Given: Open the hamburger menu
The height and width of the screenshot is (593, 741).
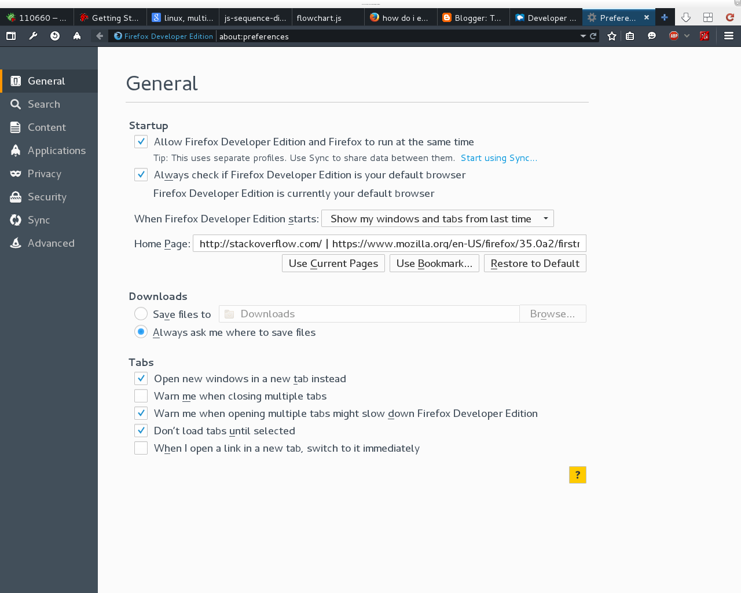Looking at the screenshot, I should click(x=729, y=36).
